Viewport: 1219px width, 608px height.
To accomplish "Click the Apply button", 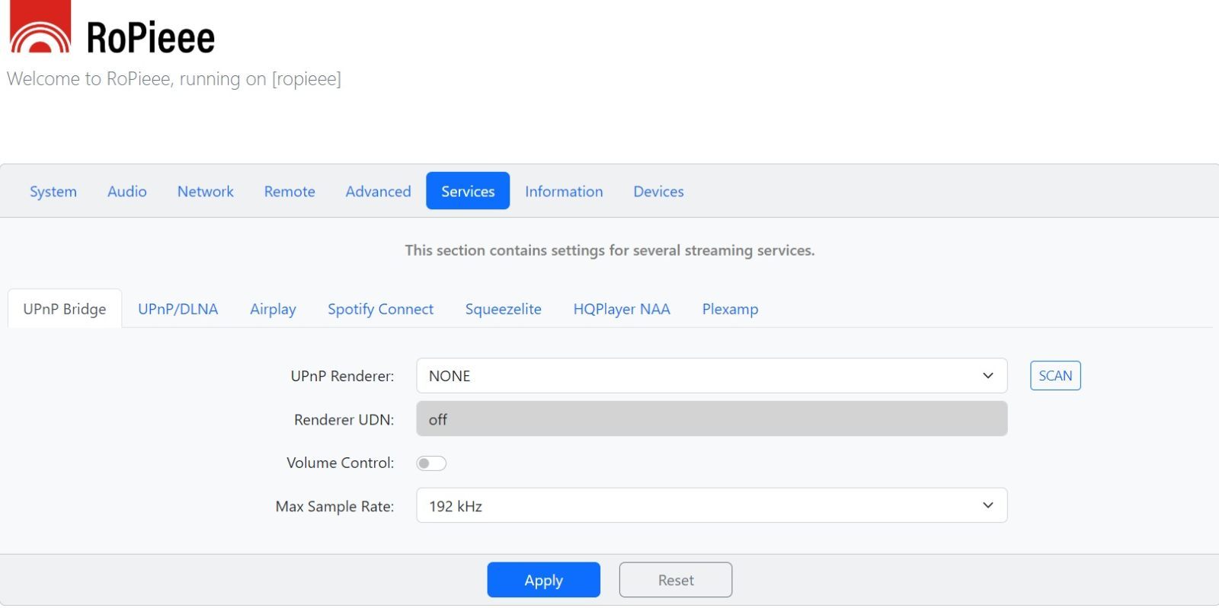I will 544,580.
